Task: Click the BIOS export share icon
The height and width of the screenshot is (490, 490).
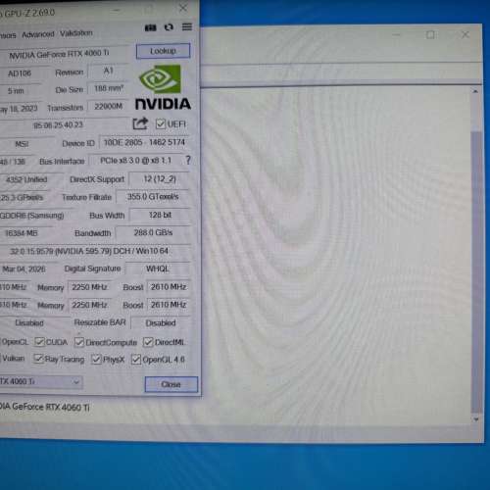Action: (140, 123)
